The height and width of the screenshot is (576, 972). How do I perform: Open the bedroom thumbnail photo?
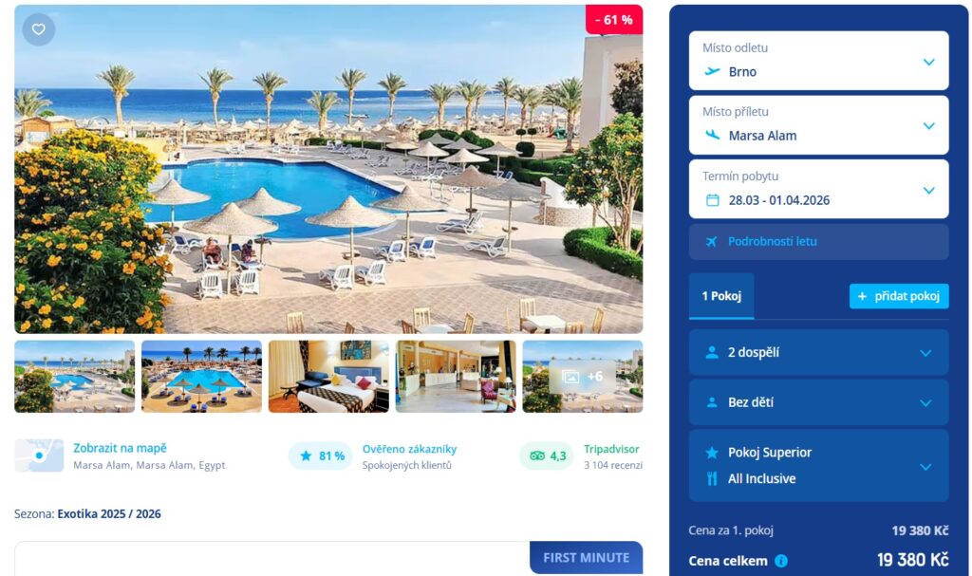coord(328,377)
